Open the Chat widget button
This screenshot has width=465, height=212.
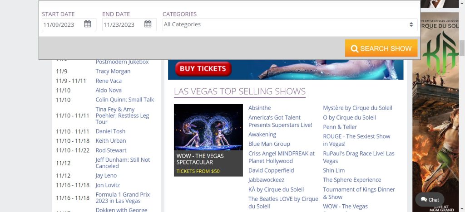pyautogui.click(x=430, y=200)
